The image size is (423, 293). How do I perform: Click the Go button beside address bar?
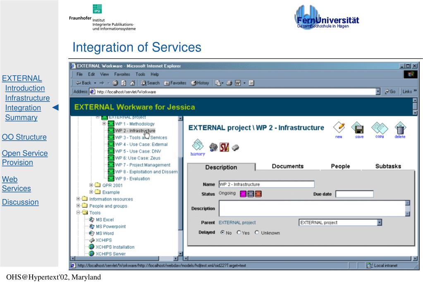pyautogui.click(x=390, y=91)
